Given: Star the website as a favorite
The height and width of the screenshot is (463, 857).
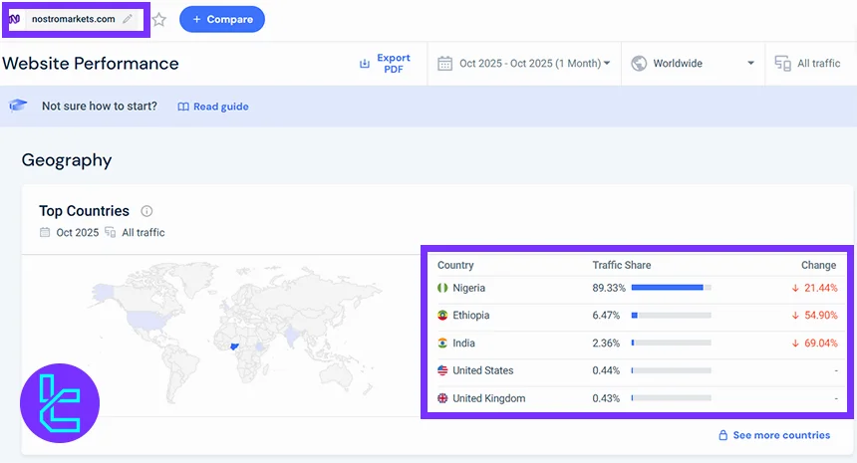Looking at the screenshot, I should tap(159, 19).
